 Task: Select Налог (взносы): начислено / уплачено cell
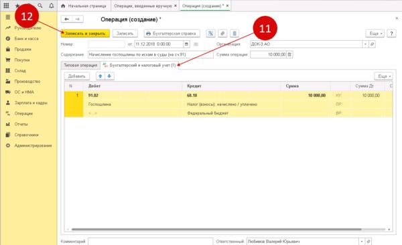tap(232, 104)
